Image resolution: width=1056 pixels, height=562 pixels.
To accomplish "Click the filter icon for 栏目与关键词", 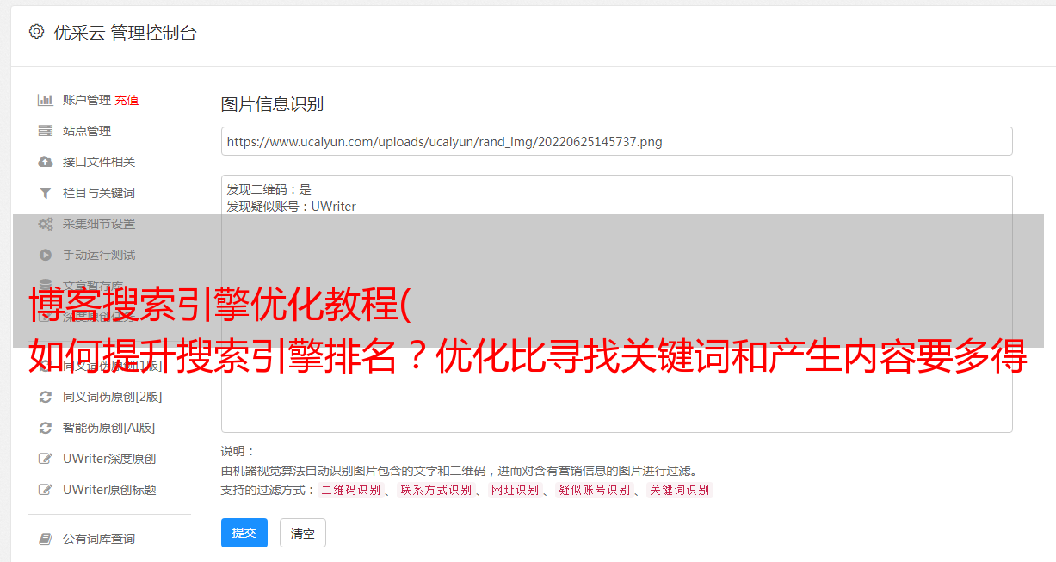I will 46,193.
